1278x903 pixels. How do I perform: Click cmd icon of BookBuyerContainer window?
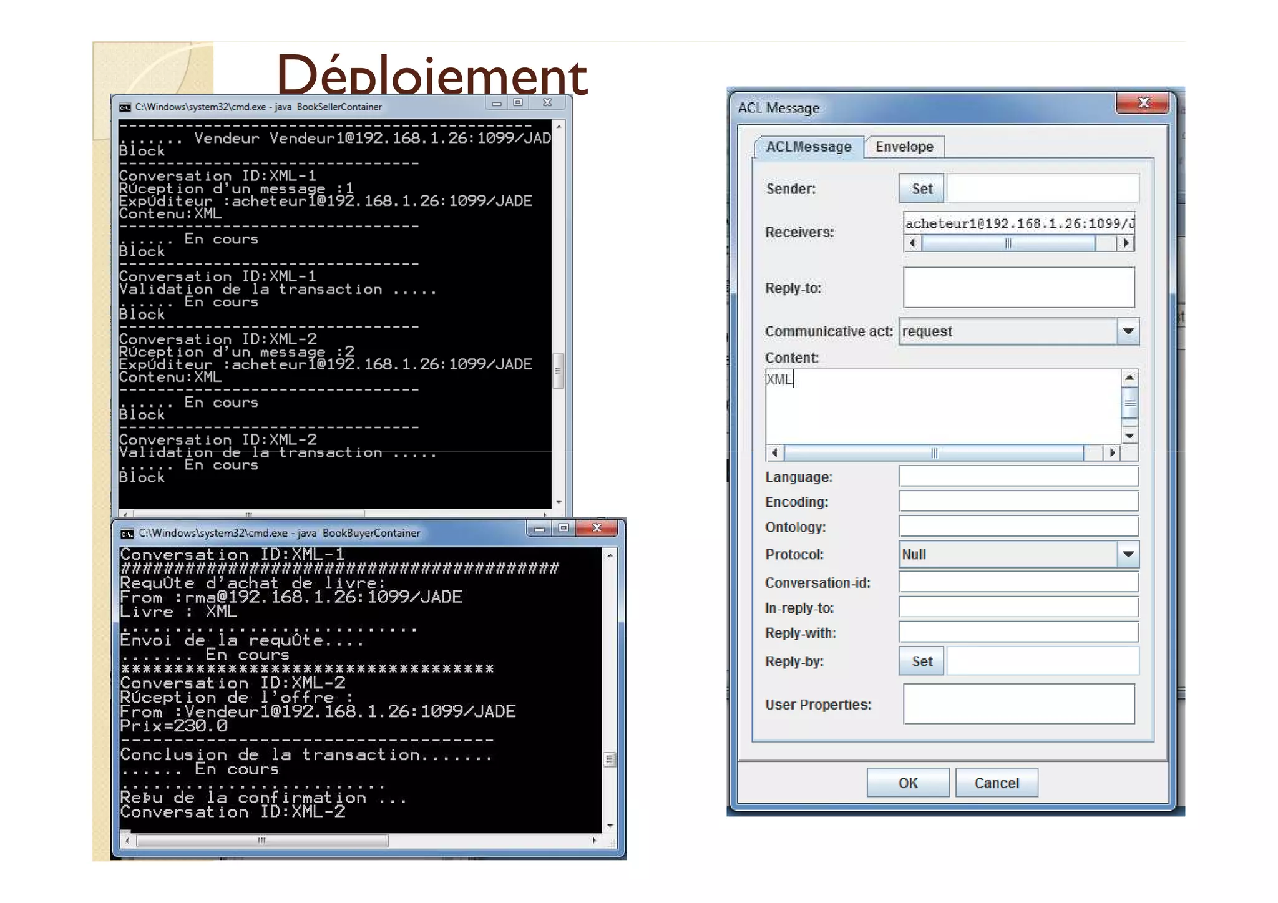coord(127,534)
